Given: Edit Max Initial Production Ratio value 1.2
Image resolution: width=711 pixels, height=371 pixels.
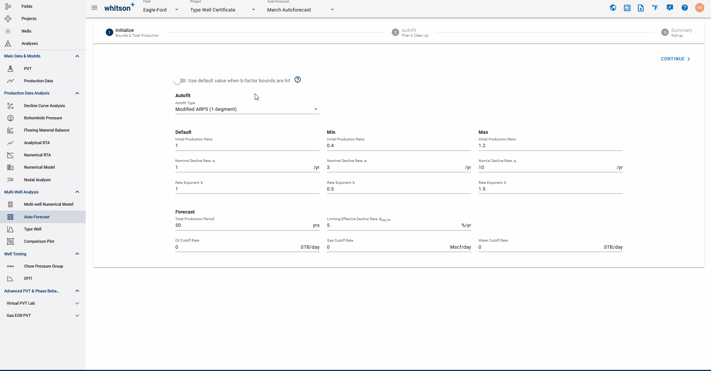Looking at the screenshot, I should (550, 146).
